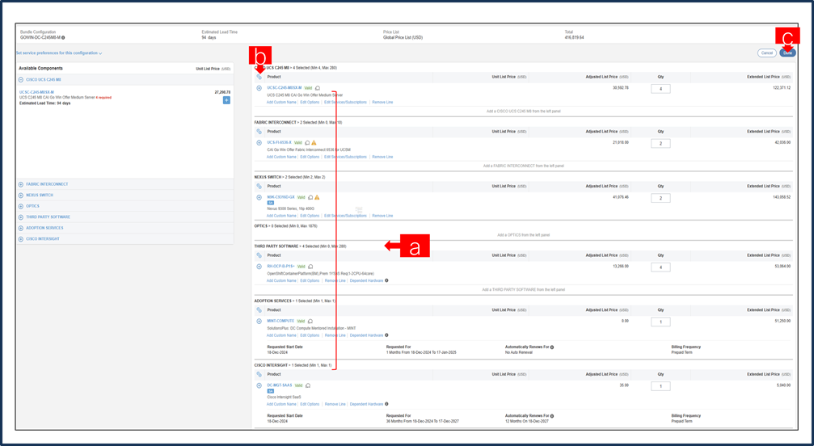Click the Total value 416,819.64
This screenshot has height=446, width=814.
click(x=574, y=38)
